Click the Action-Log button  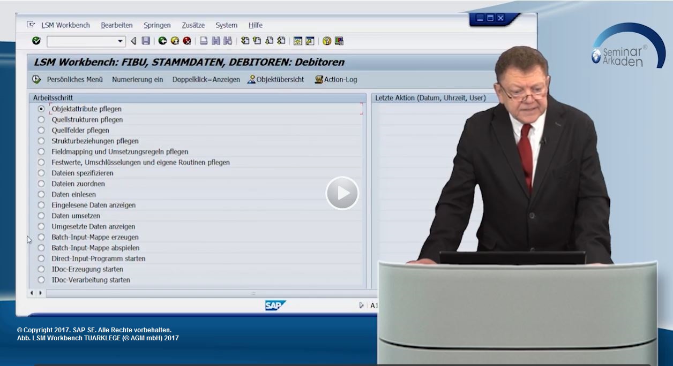click(336, 79)
